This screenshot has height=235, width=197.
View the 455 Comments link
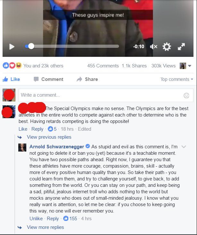(x=103, y=65)
